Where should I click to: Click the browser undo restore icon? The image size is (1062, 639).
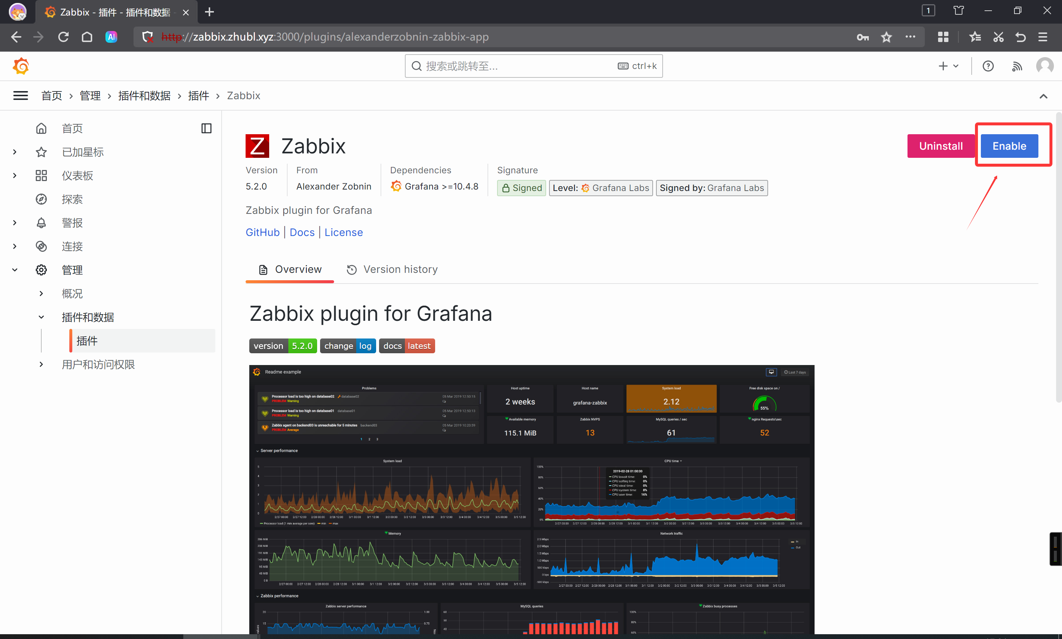coord(1020,37)
